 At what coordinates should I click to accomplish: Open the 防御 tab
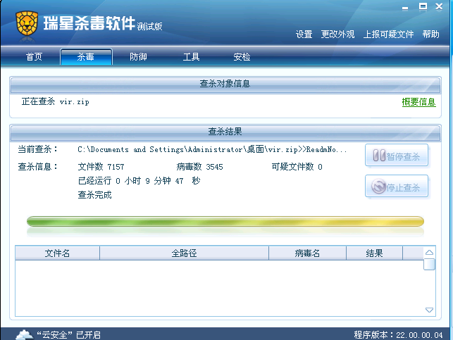(138, 56)
